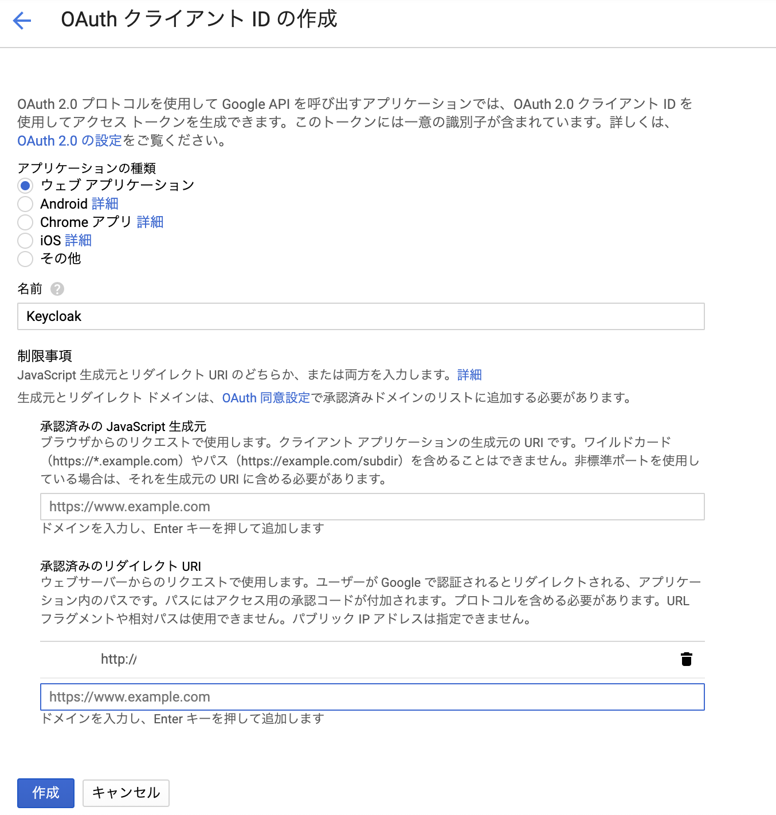Image resolution: width=776 pixels, height=815 pixels.
Task: Open 詳細 link next to iOS
Action: click(x=79, y=241)
